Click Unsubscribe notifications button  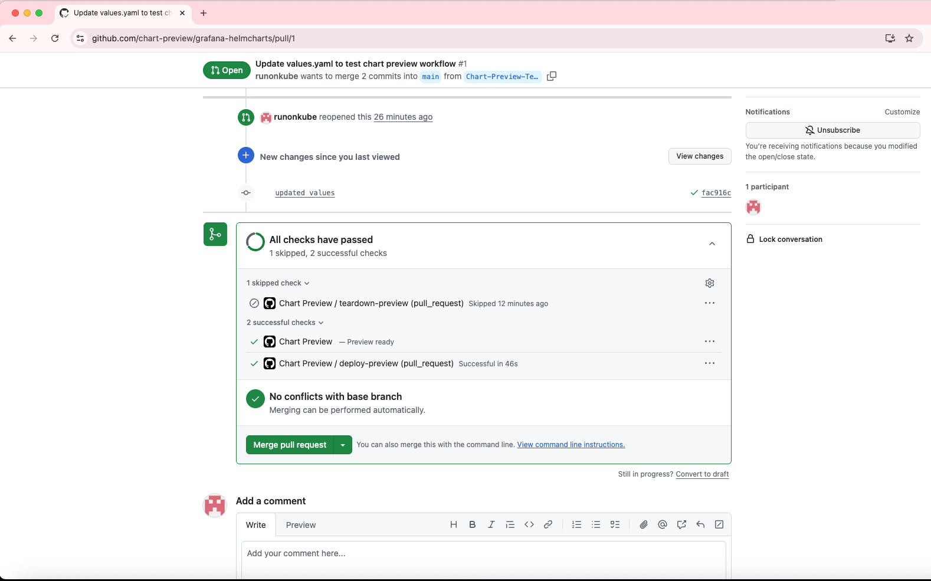coord(832,130)
